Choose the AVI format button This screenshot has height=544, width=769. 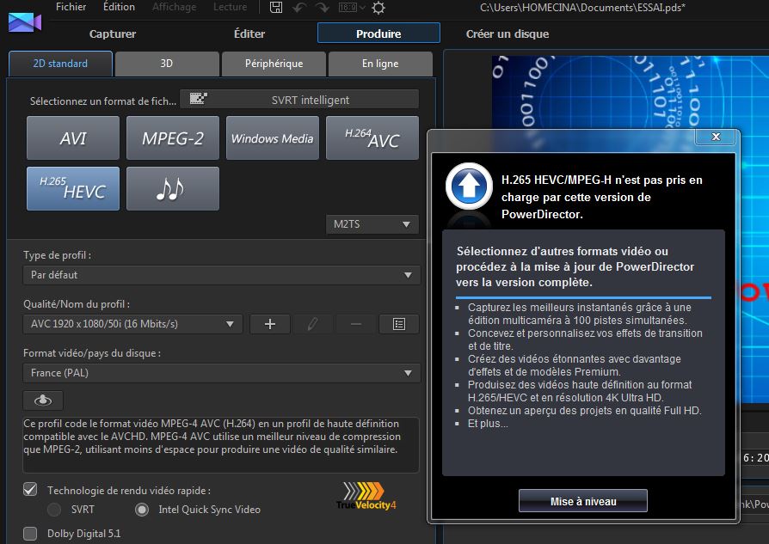(73, 138)
